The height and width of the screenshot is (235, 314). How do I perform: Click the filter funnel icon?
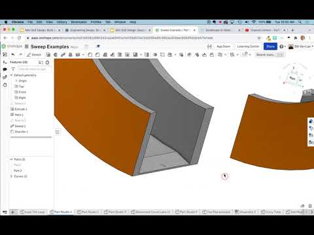13,69
